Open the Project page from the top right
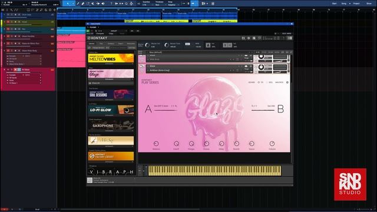Viewport: 377px width, 212px height. (x=356, y=4)
